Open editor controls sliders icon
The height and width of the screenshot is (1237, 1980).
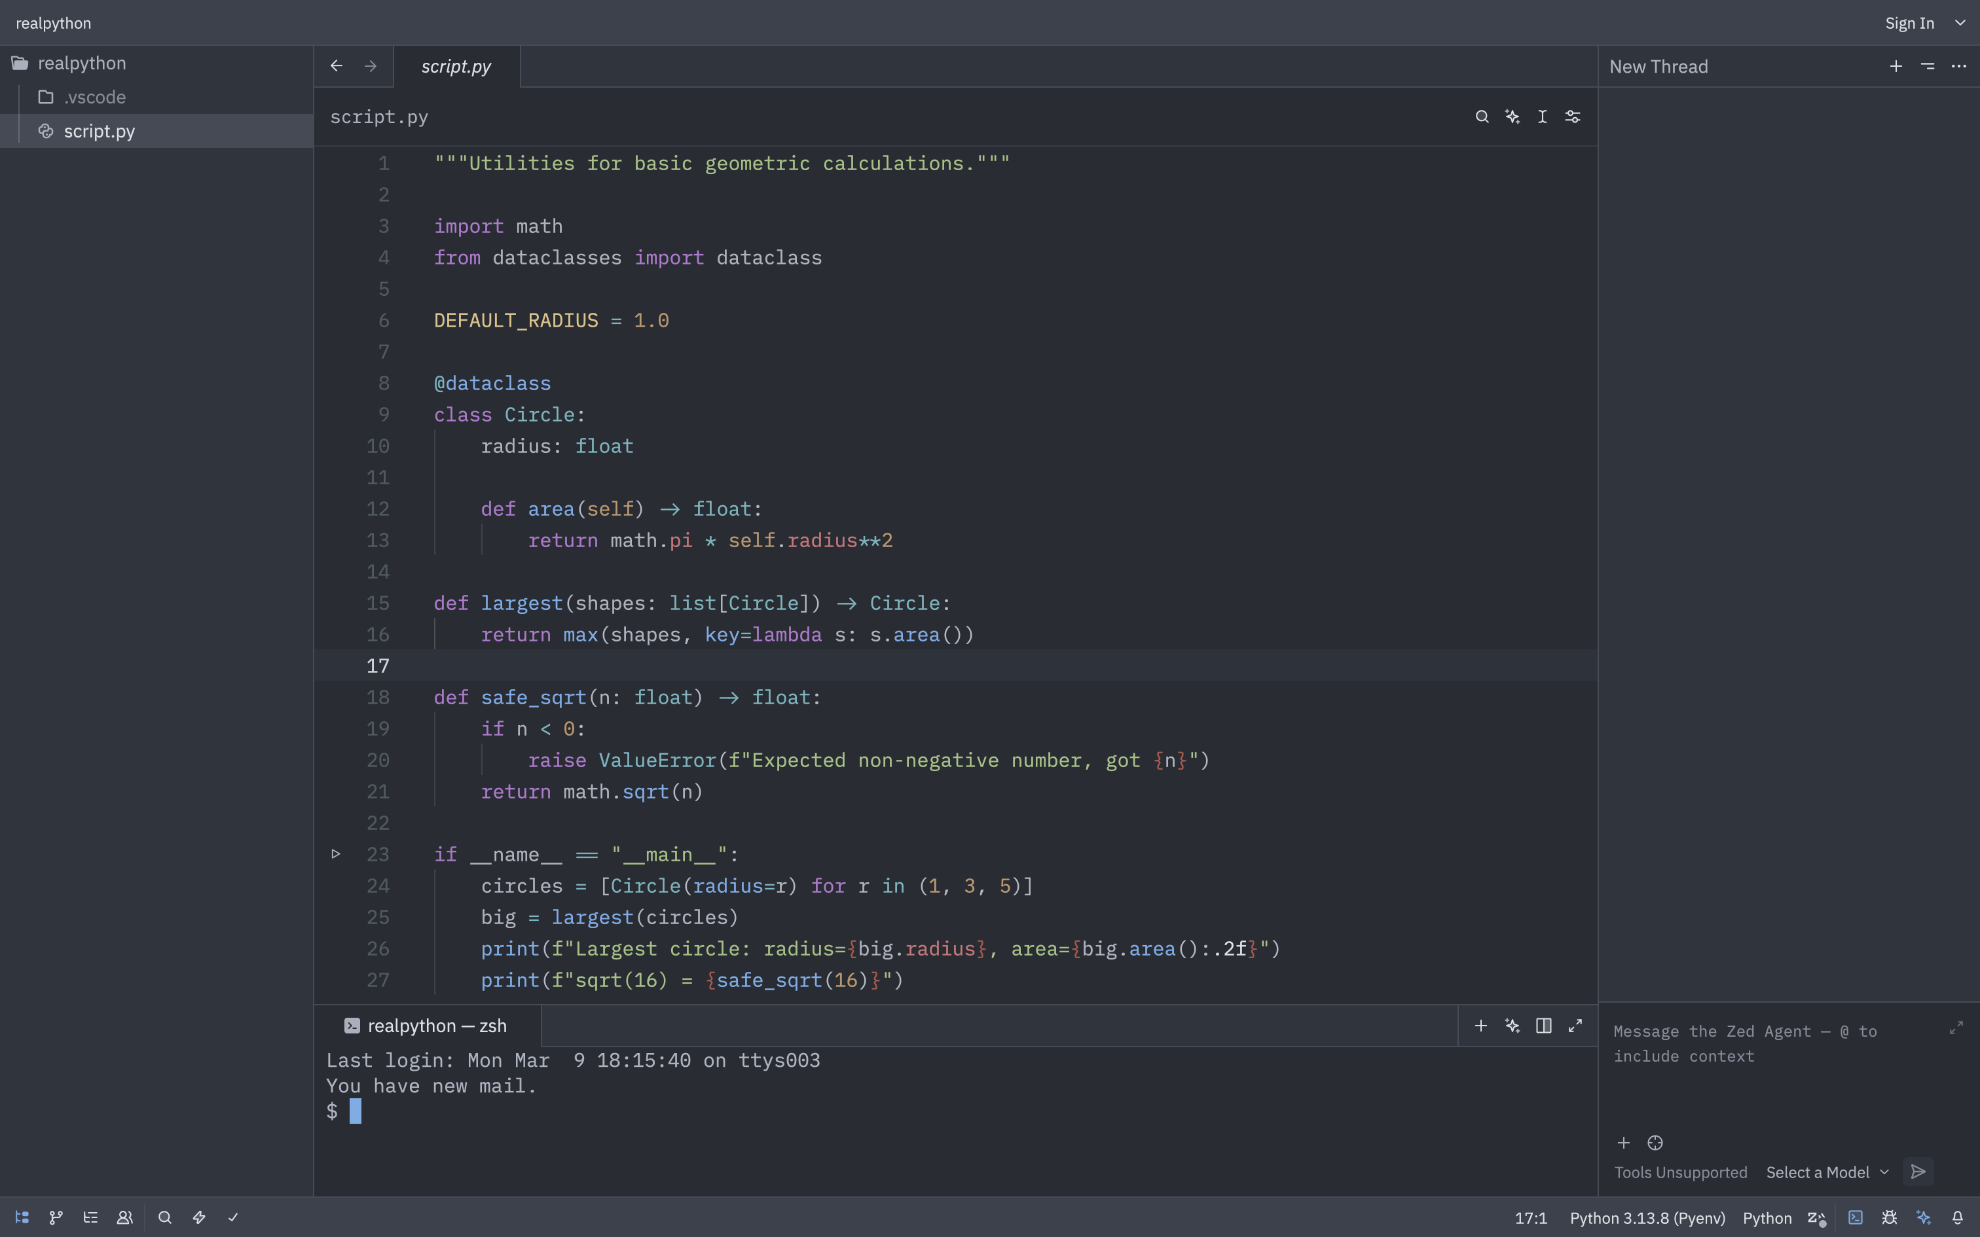(x=1573, y=117)
